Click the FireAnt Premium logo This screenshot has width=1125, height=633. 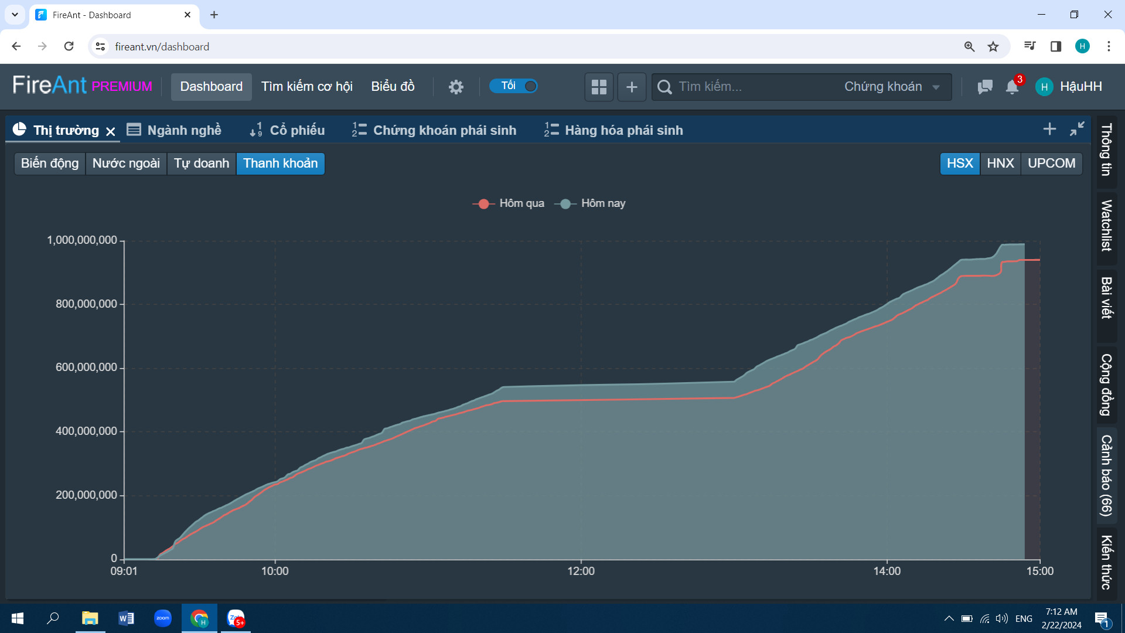point(82,86)
